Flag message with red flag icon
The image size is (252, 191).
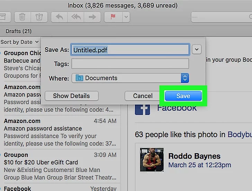pyautogui.click(x=113, y=17)
